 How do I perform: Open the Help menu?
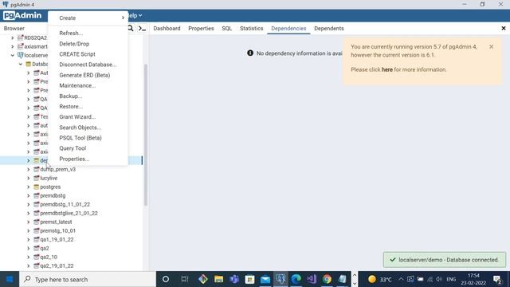click(x=135, y=15)
